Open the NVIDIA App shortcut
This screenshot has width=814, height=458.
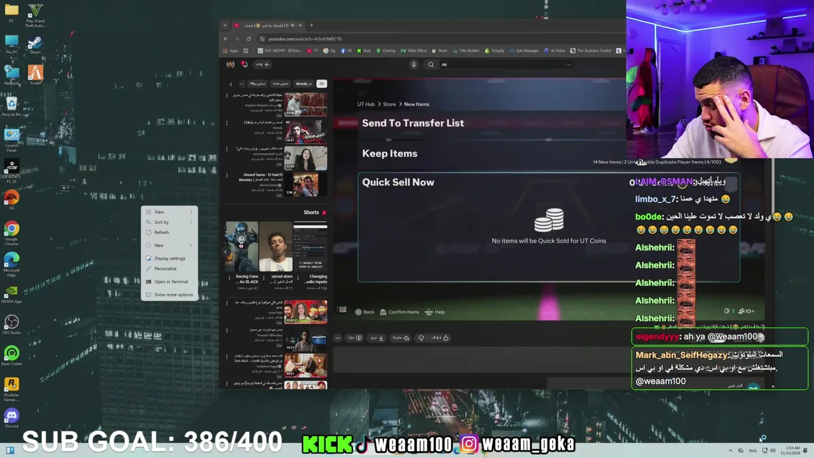[11, 293]
